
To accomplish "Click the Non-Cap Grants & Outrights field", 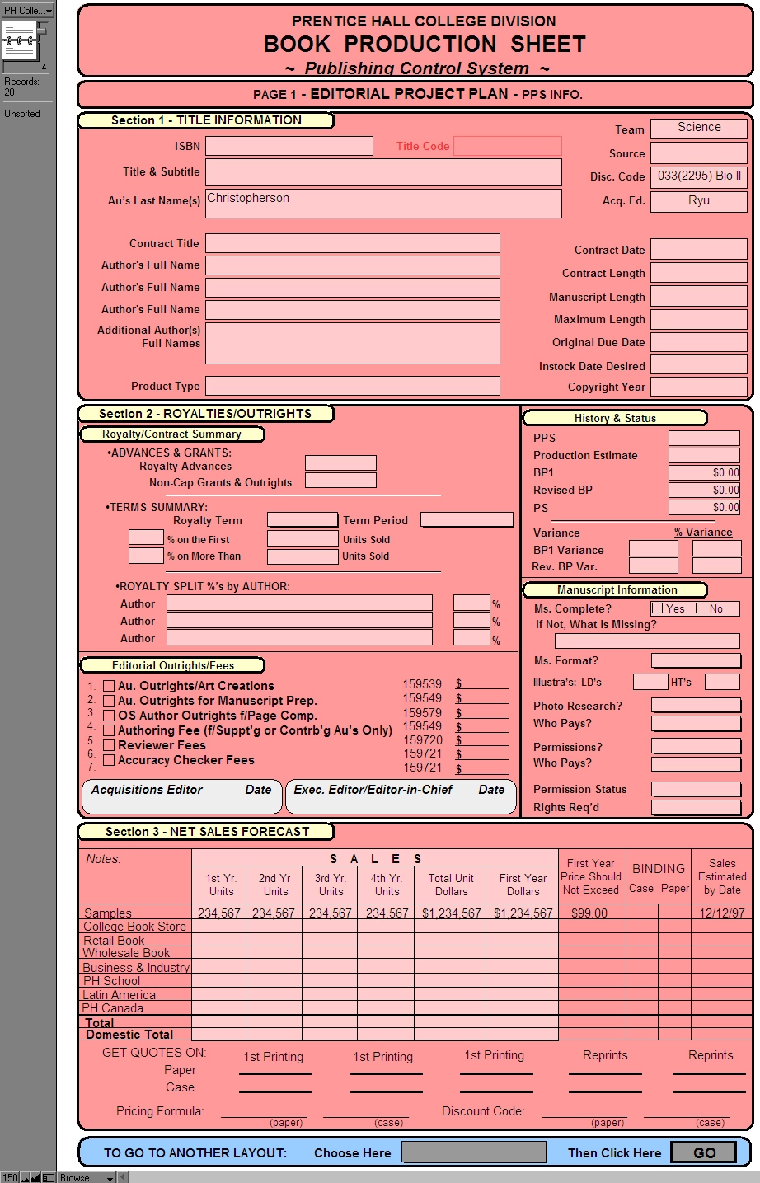I will 340,481.
